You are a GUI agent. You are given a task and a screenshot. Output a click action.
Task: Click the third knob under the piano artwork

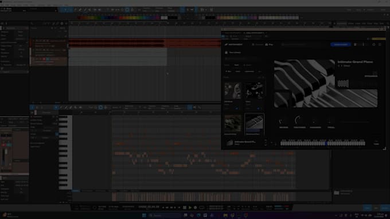pyautogui.click(x=315, y=122)
